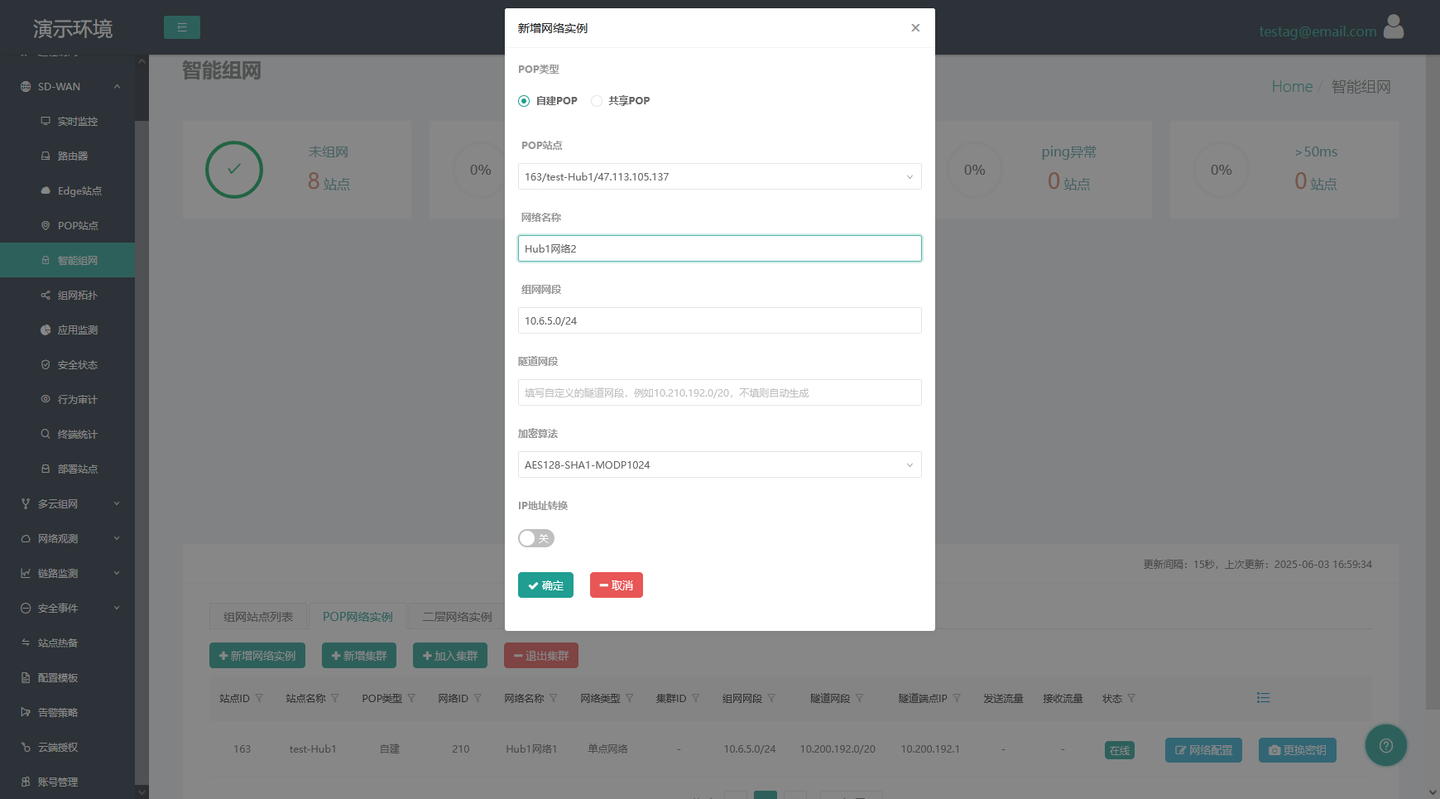Click the 在线 status badge

(x=1120, y=749)
